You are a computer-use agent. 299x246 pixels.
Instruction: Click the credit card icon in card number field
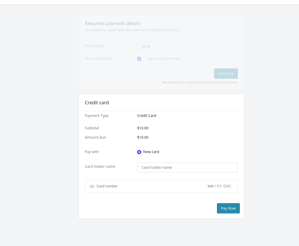92,186
